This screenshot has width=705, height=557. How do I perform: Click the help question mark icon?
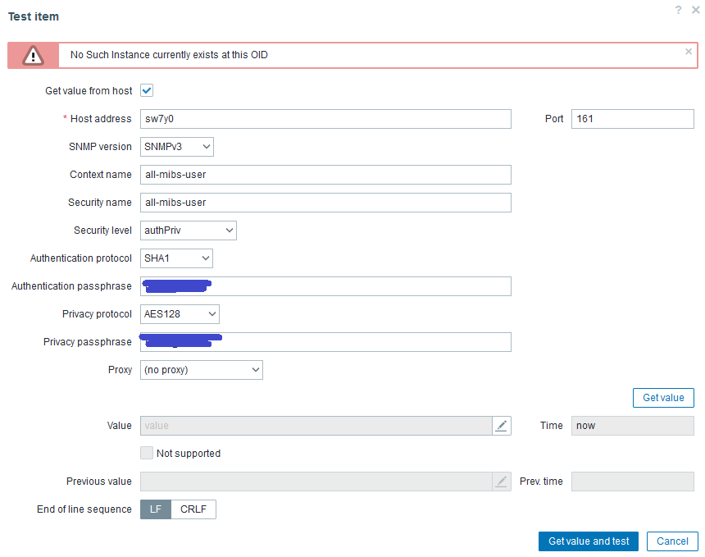coord(679,10)
